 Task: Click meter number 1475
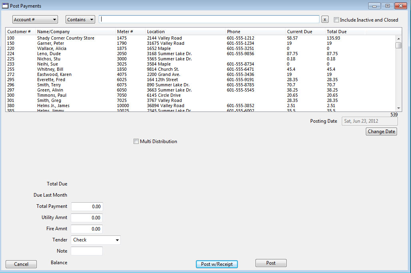(x=122, y=38)
